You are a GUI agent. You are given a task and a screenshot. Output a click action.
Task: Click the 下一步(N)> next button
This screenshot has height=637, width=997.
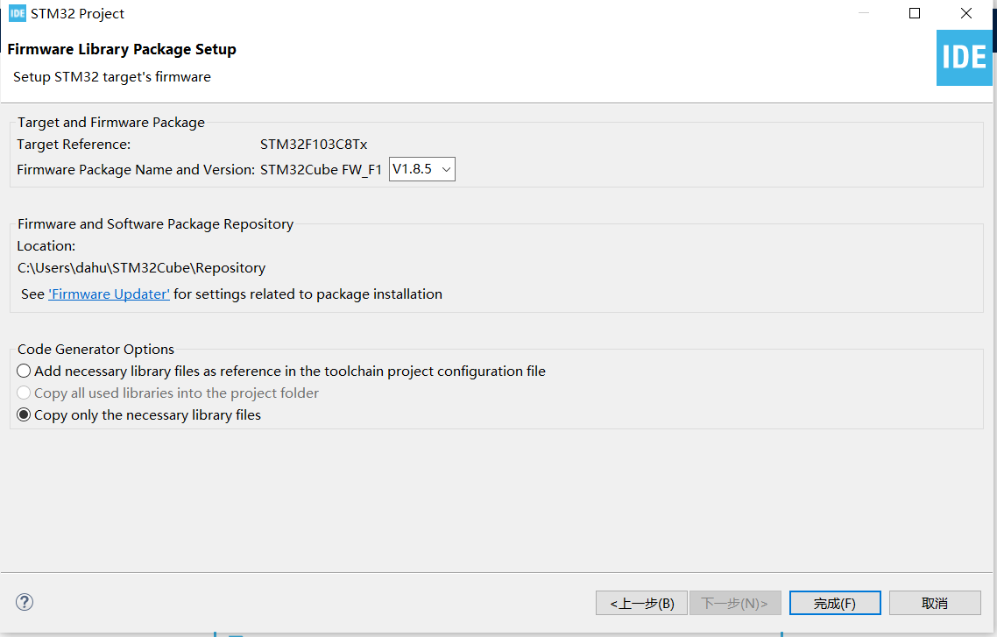pos(735,604)
